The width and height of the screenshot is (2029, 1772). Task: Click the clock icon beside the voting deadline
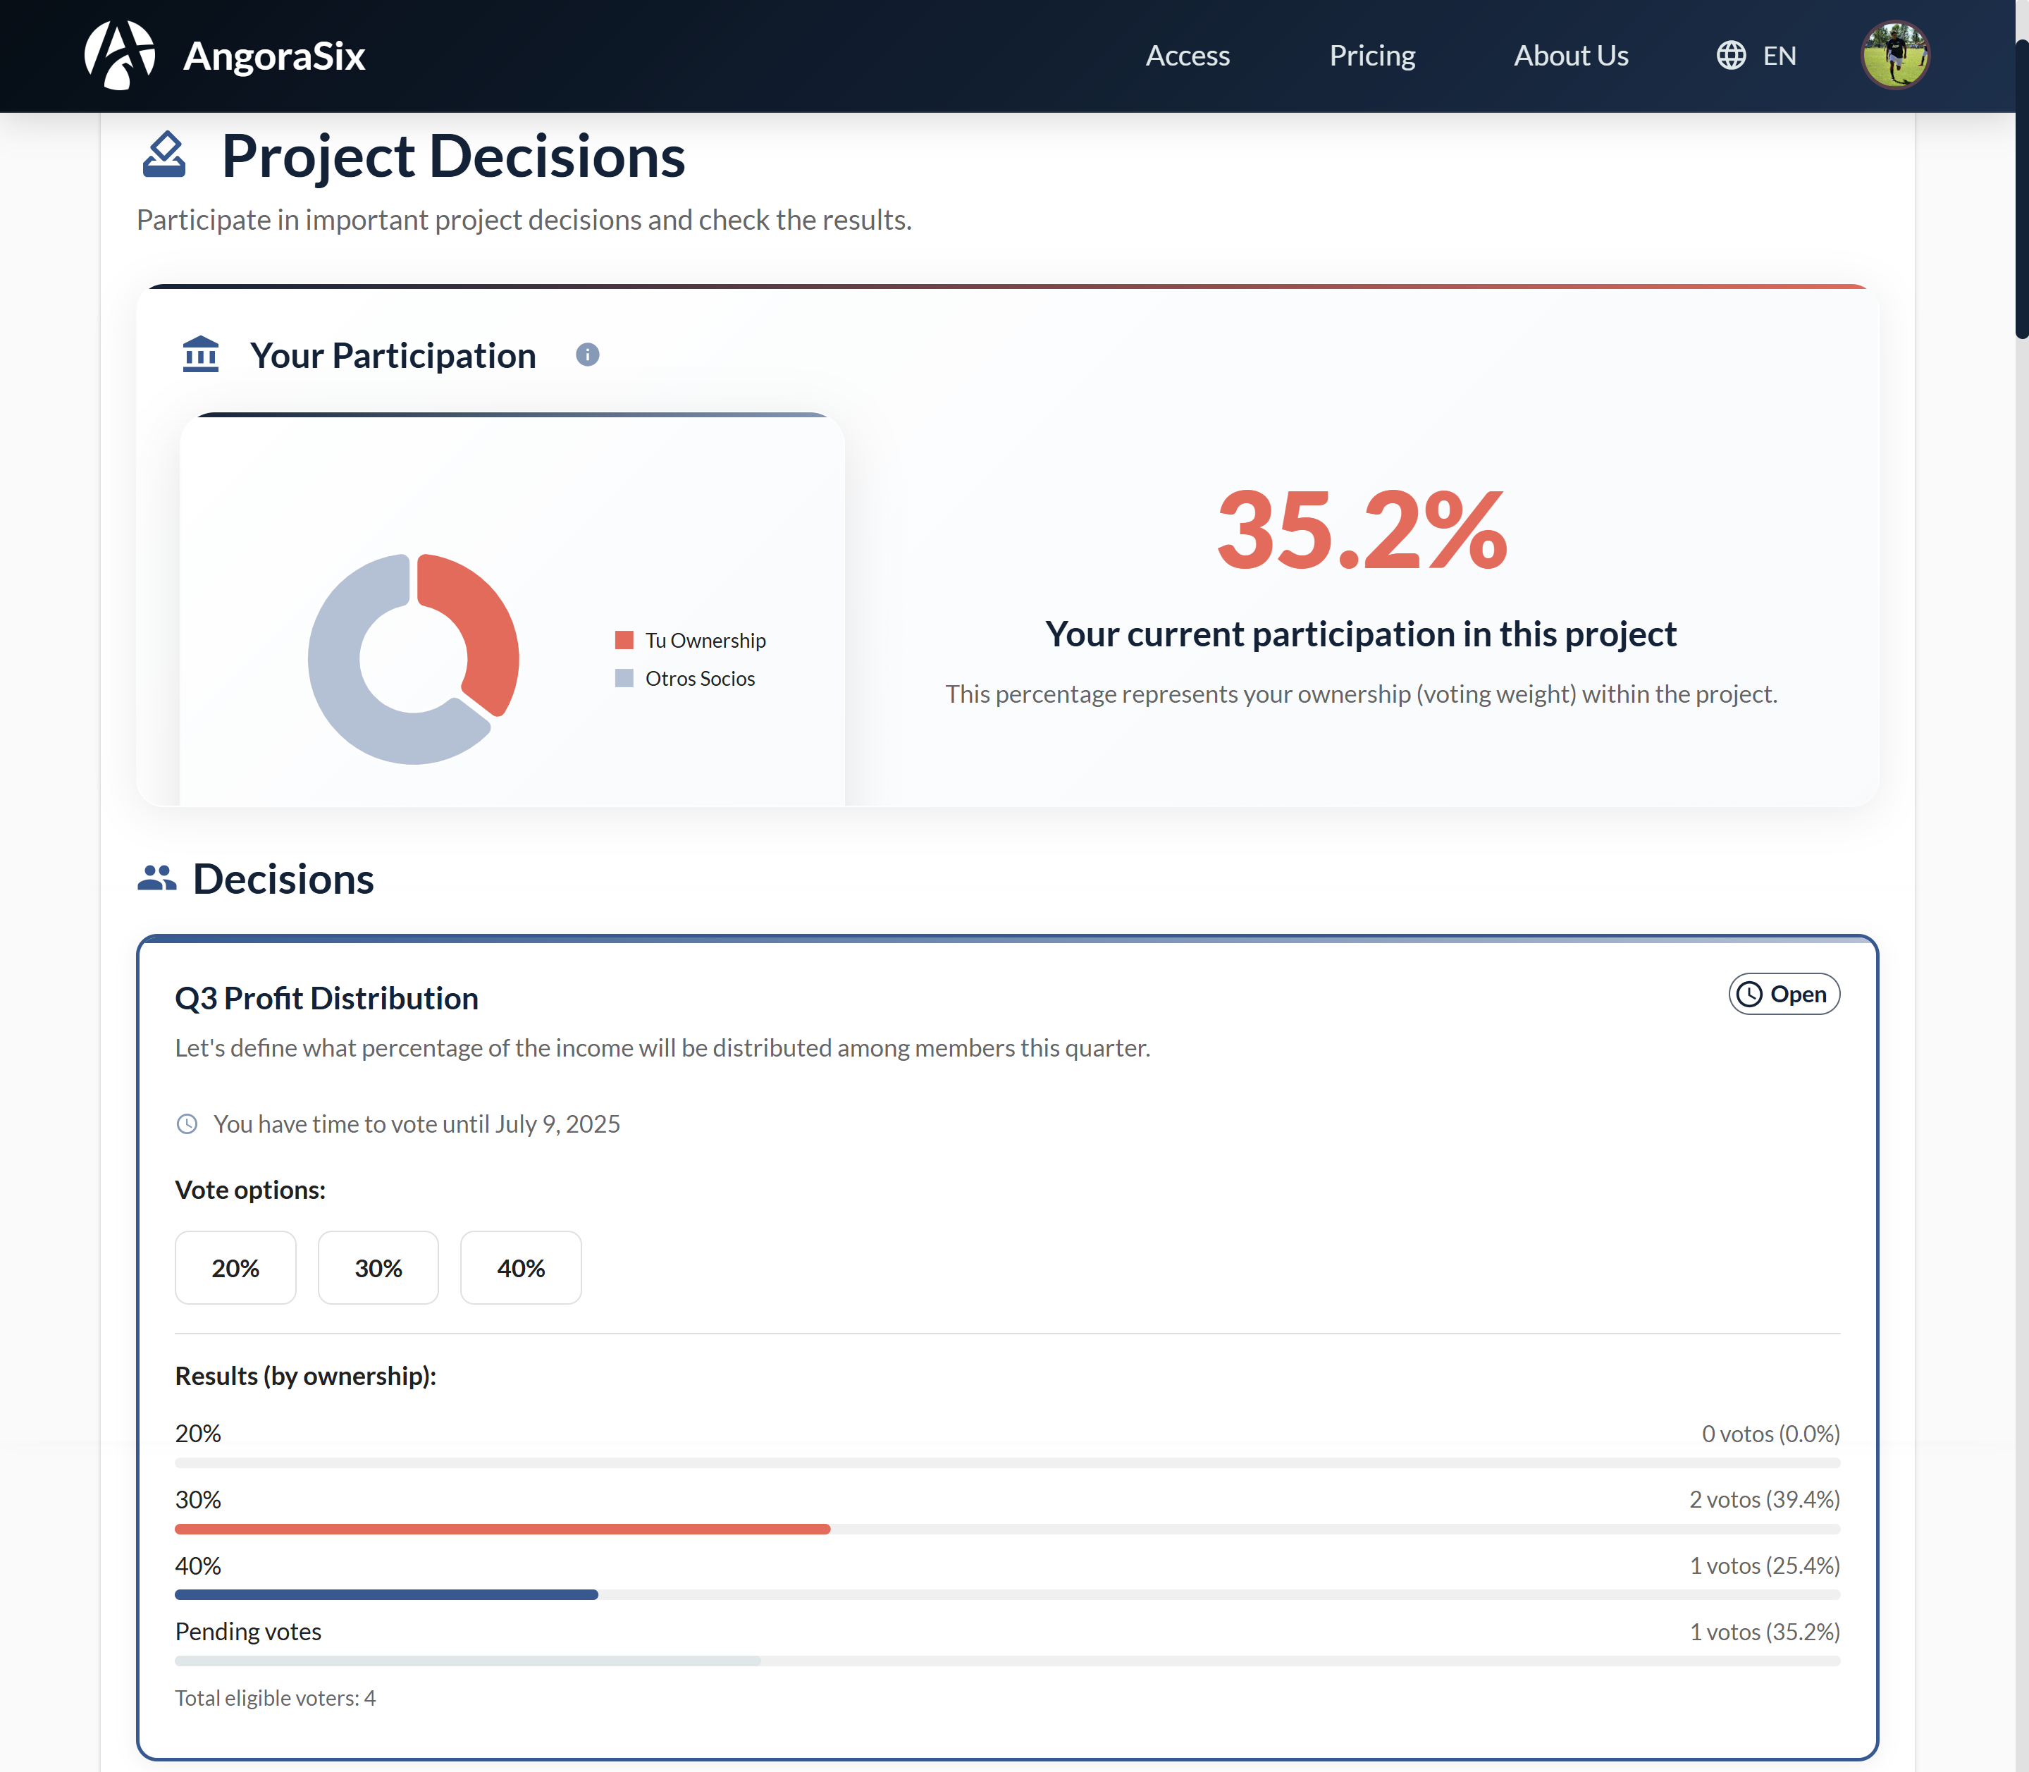point(187,1124)
